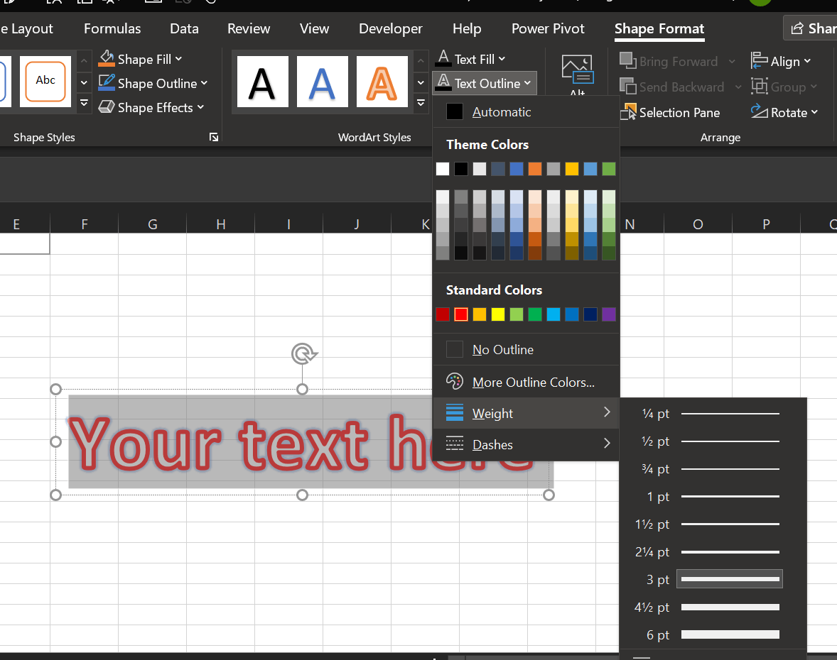The image size is (837, 660).
Task: Select orange outline WordArt style A
Action: pyautogui.click(x=382, y=82)
